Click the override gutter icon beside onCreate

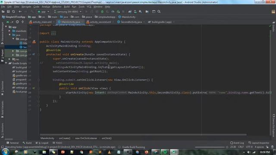[x=34, y=55]
